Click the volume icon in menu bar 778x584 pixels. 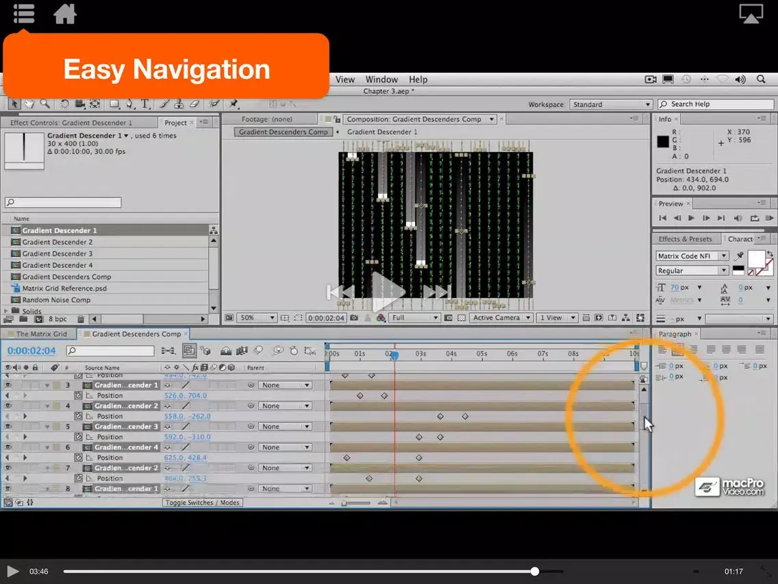(740, 80)
